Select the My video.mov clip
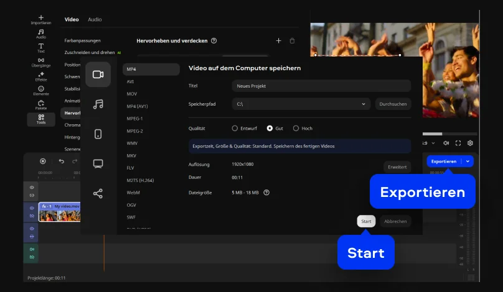Image resolution: width=503 pixels, height=292 pixels. [x=60, y=212]
